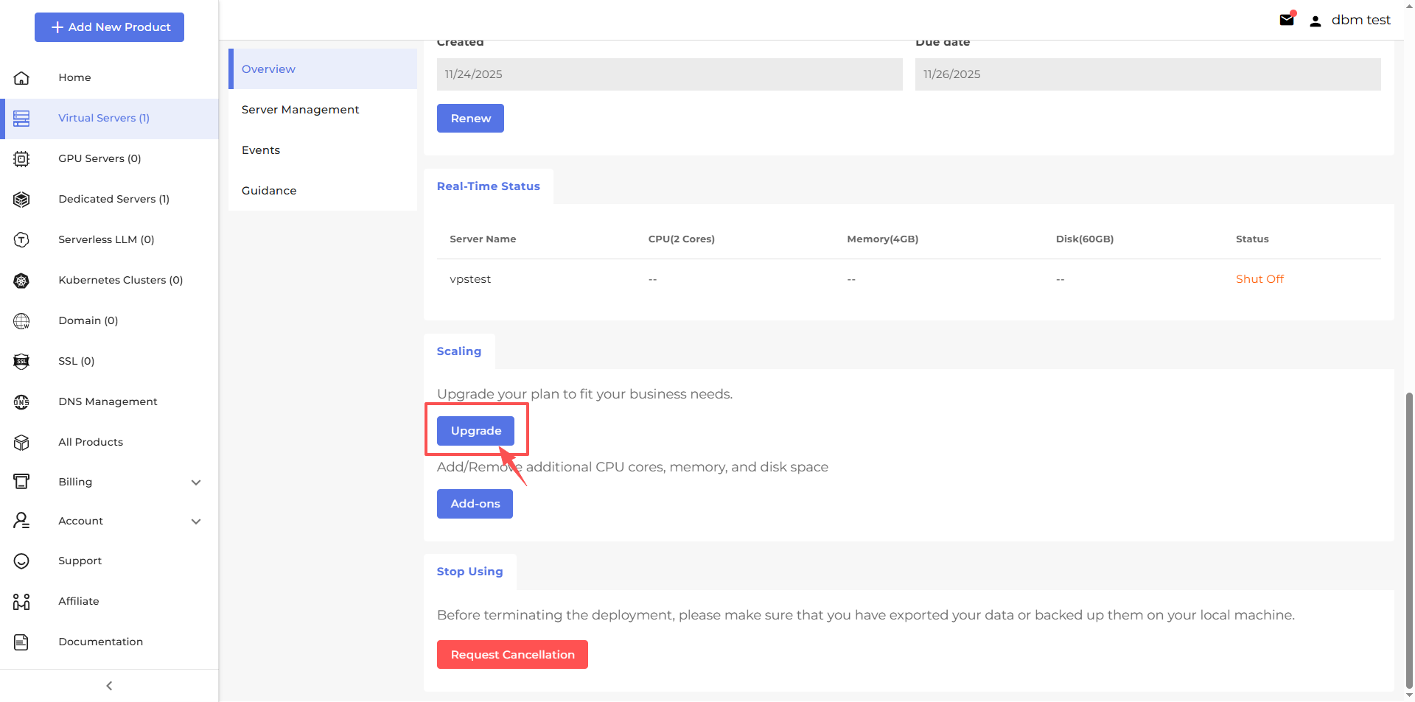
Task: Open Dedicated Servers (1) menu item
Action: 109,199
